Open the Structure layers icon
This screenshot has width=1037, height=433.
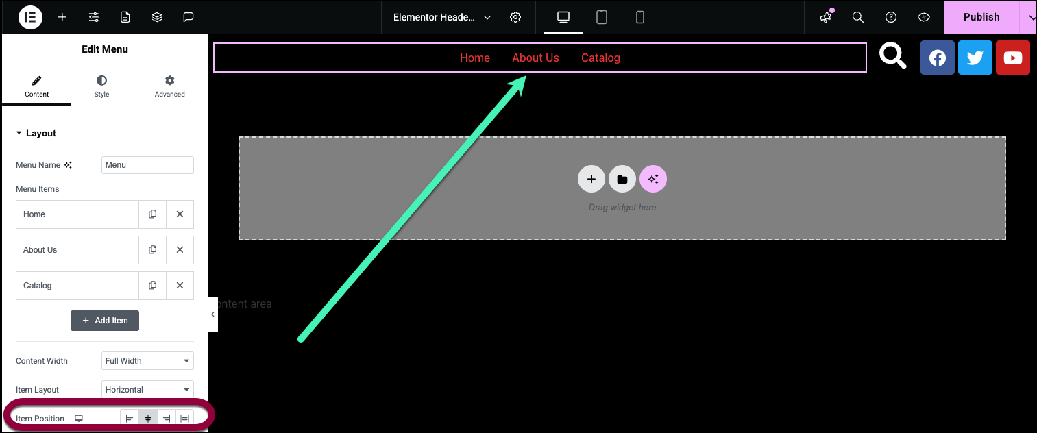[157, 17]
